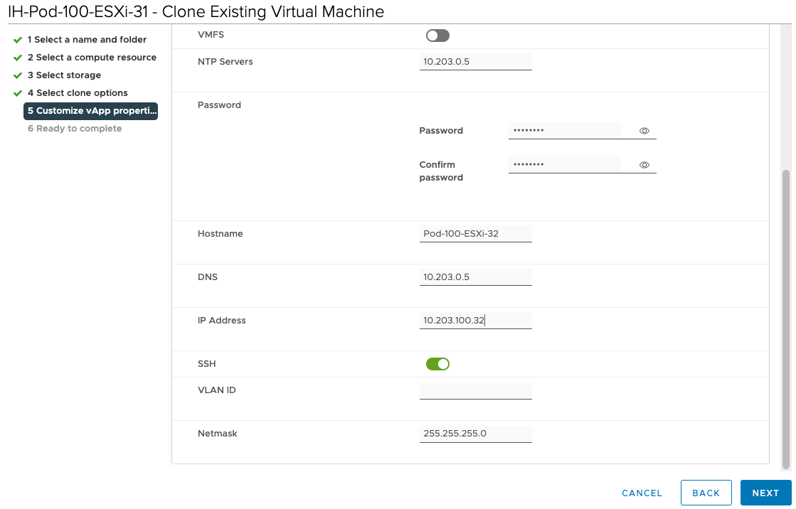Focus the Hostname text field
Image resolution: width=796 pixels, height=509 pixels.
pos(475,234)
